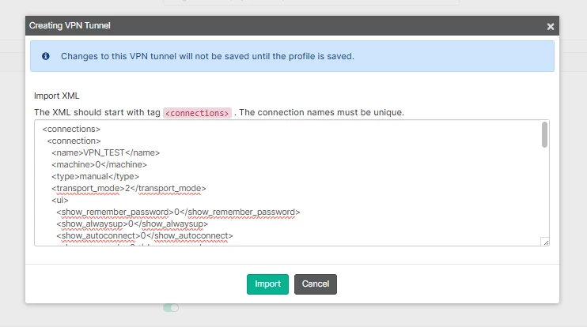Click the line '<name>VPN_TEST</name>'
This screenshot has width=587, height=327.
105,152
